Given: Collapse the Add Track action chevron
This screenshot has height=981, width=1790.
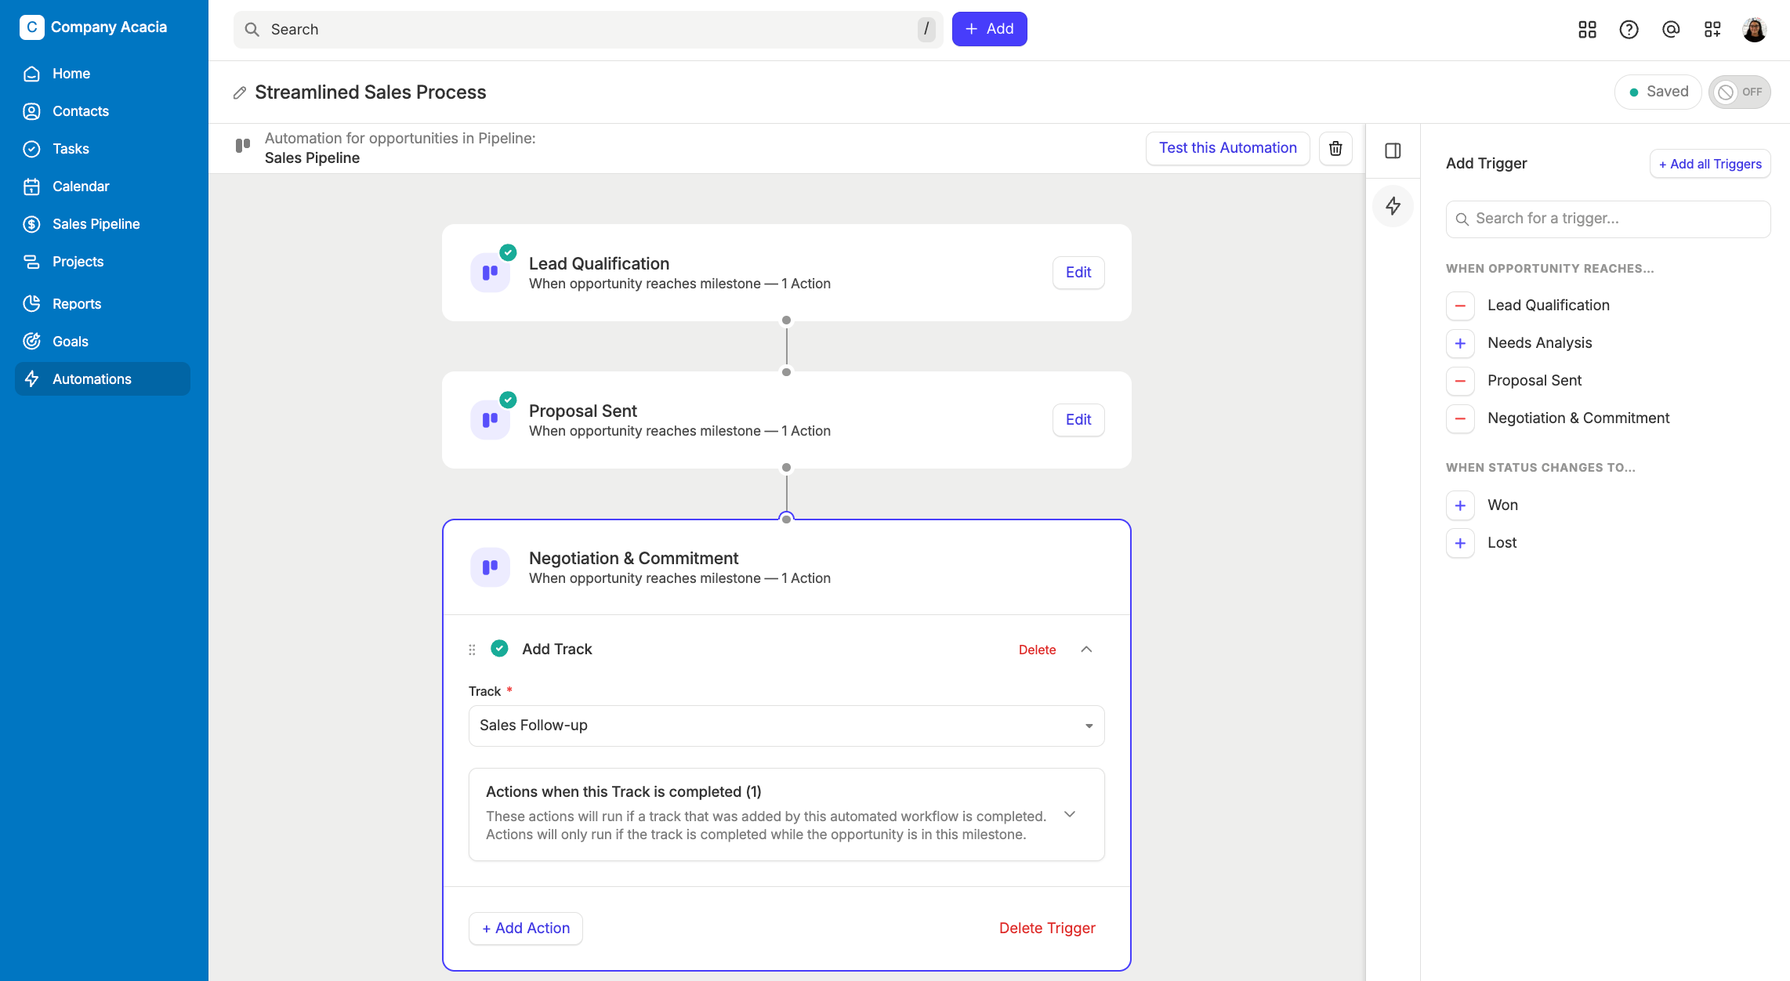Looking at the screenshot, I should 1086,650.
